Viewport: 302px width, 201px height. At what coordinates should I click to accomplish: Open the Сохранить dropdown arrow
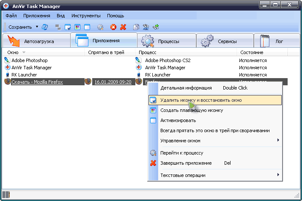[37, 27]
